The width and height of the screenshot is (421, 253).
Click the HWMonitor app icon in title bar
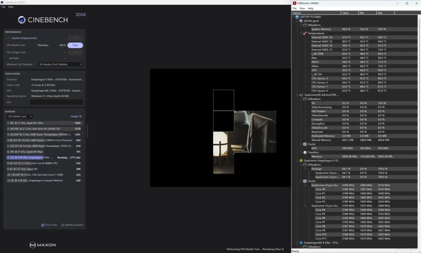[295, 3]
